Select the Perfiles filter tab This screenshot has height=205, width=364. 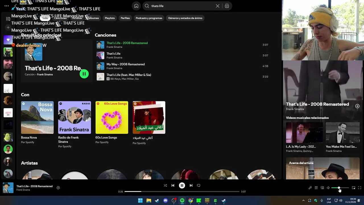[125, 18]
